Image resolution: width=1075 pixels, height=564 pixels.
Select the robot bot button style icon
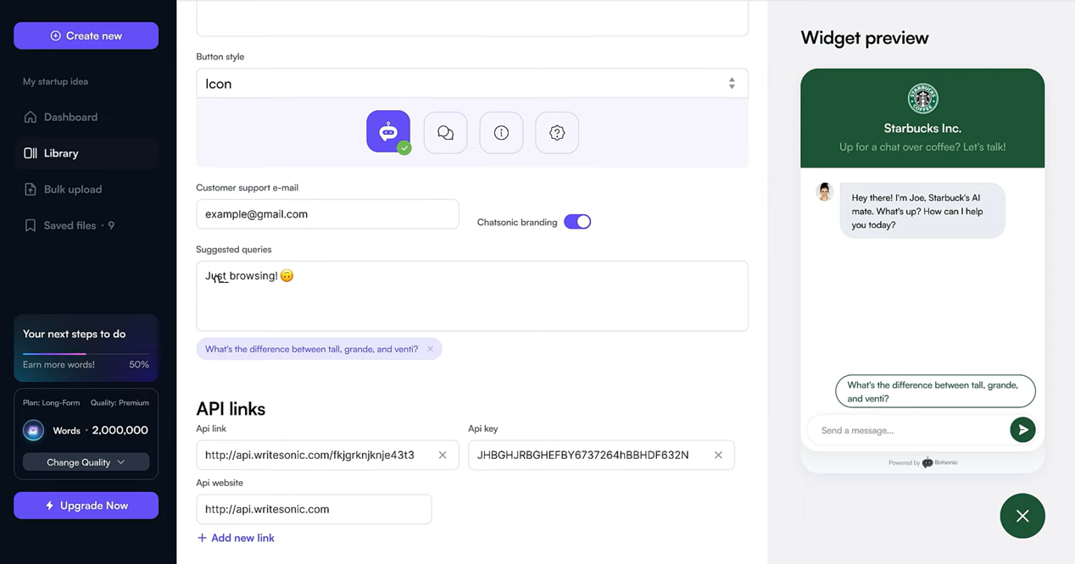pos(388,132)
